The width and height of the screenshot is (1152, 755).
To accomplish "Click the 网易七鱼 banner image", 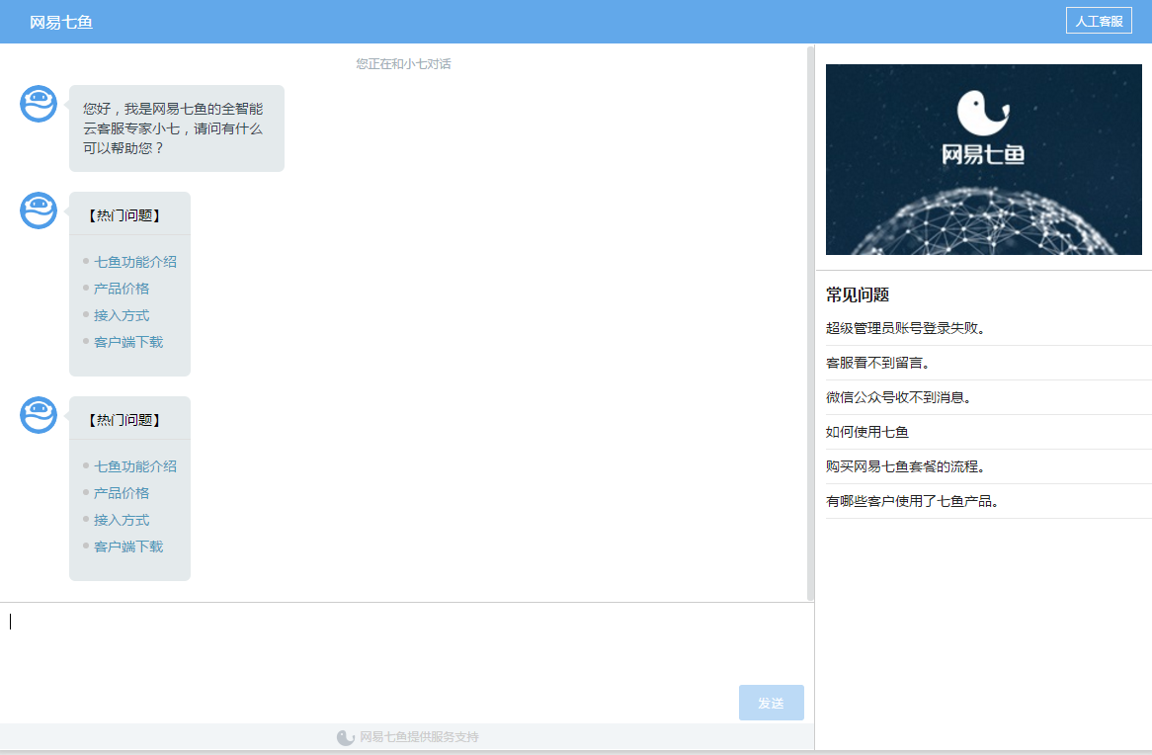I will click(984, 159).
